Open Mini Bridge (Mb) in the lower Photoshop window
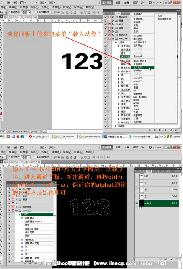This screenshot has height=269, width=183. coord(15,147)
